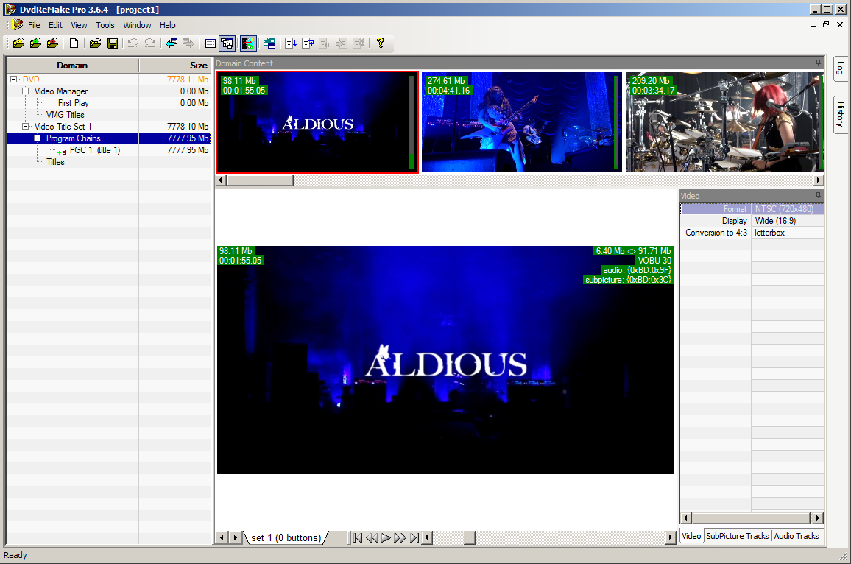Collapse the Video Title Set 1 node
Viewport: 851px width, 564px height.
26,127
